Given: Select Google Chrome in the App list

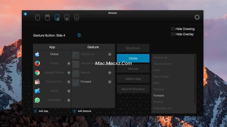Looking at the screenshot, I should [x=54, y=73].
